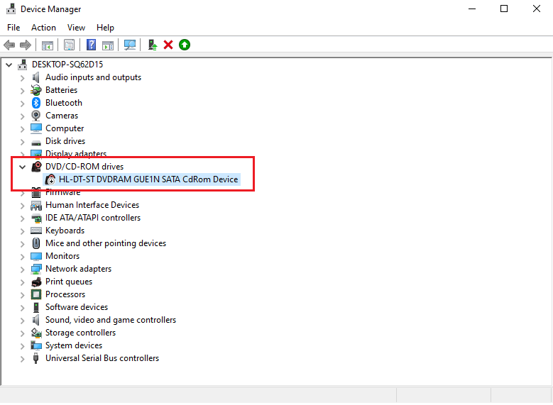This screenshot has width=553, height=405.
Task: Click the Universal Serial Bus icon
Action: point(36,358)
